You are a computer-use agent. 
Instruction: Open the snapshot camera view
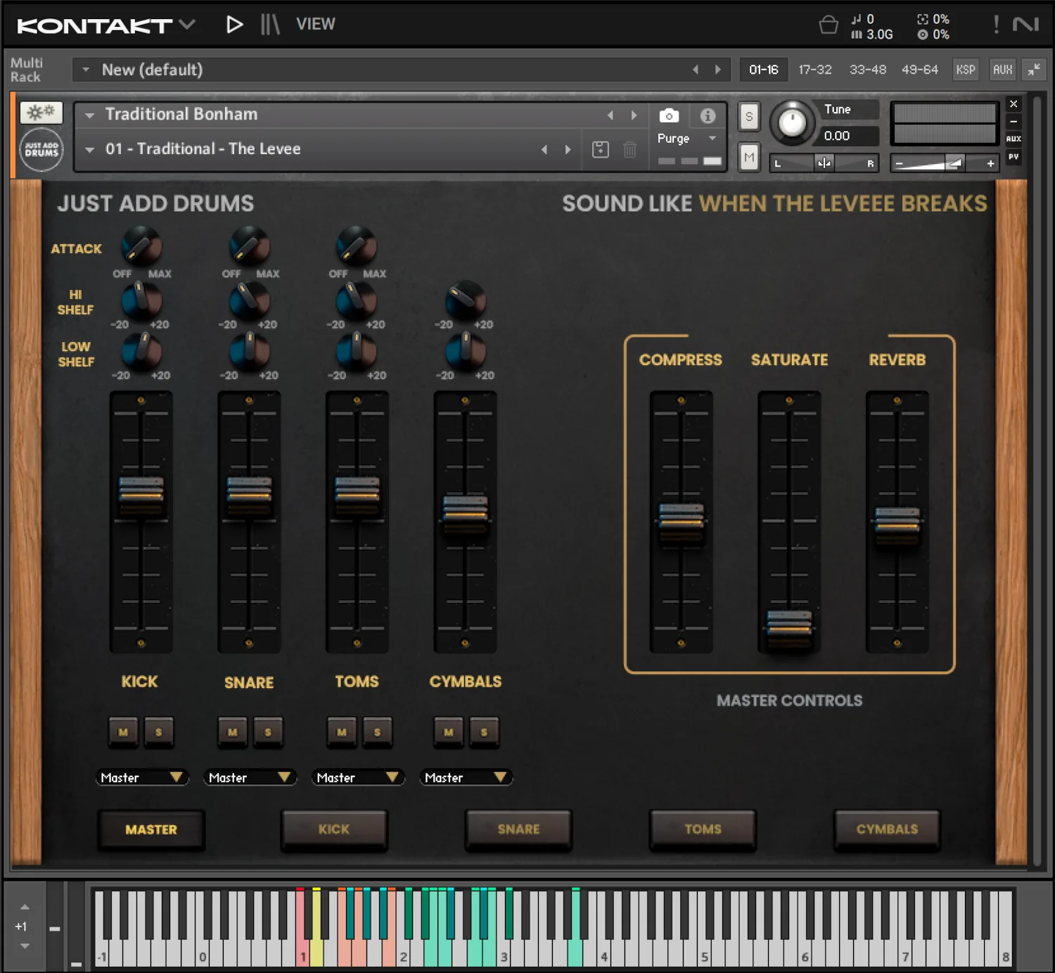[668, 115]
